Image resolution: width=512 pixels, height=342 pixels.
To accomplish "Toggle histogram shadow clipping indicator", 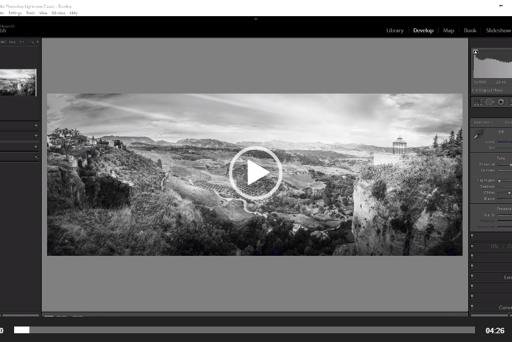I will point(476,52).
